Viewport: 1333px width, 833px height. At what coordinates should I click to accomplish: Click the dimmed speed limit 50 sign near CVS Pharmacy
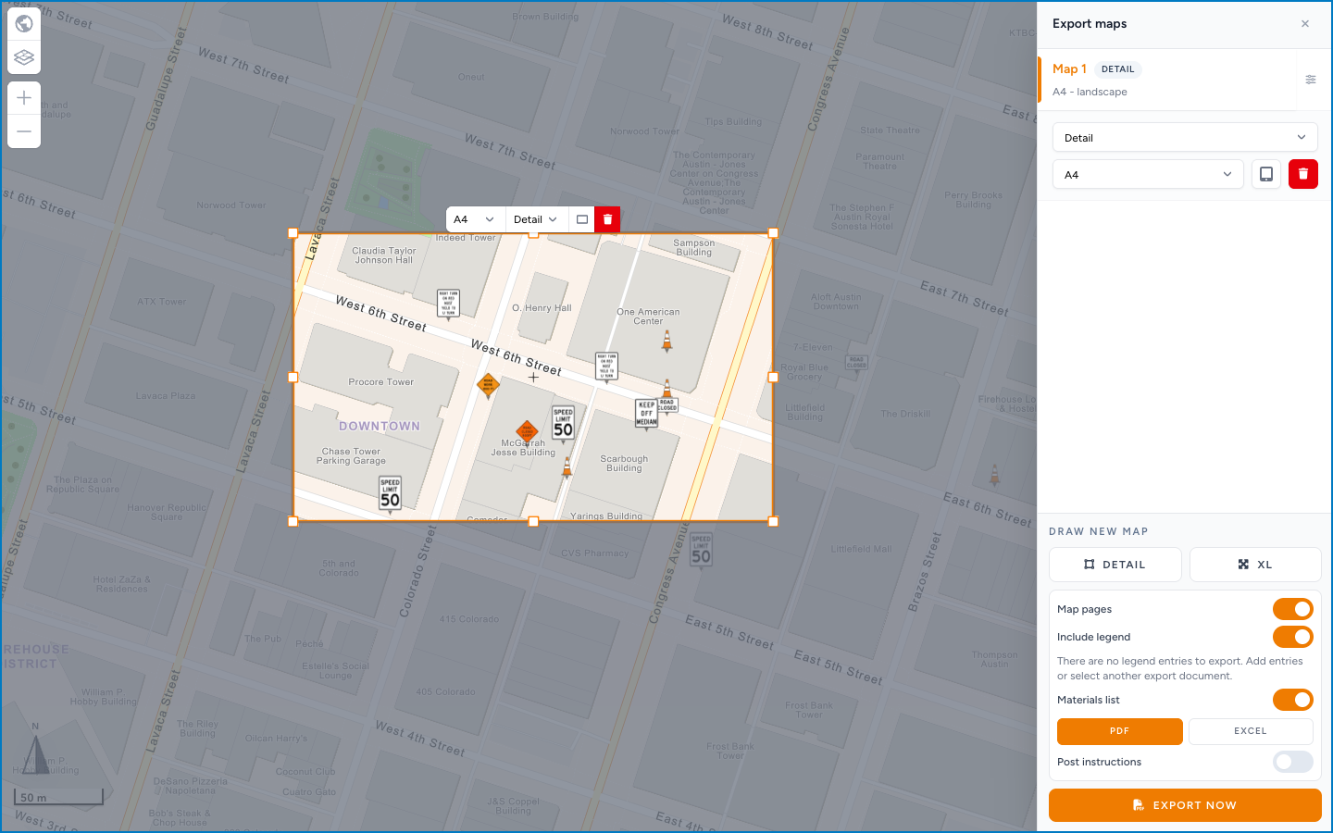(x=701, y=551)
